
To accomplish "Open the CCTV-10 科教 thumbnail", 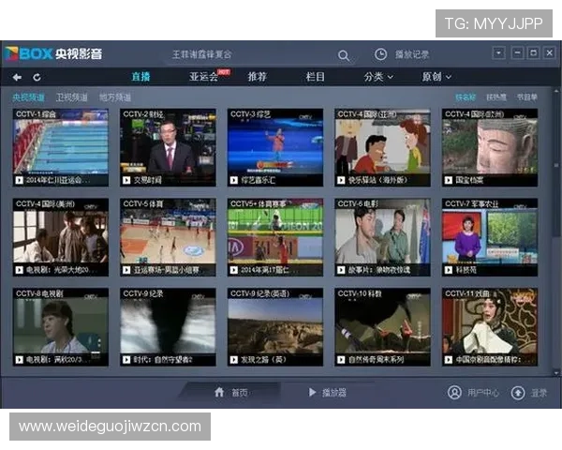I will pyautogui.click(x=382, y=327).
